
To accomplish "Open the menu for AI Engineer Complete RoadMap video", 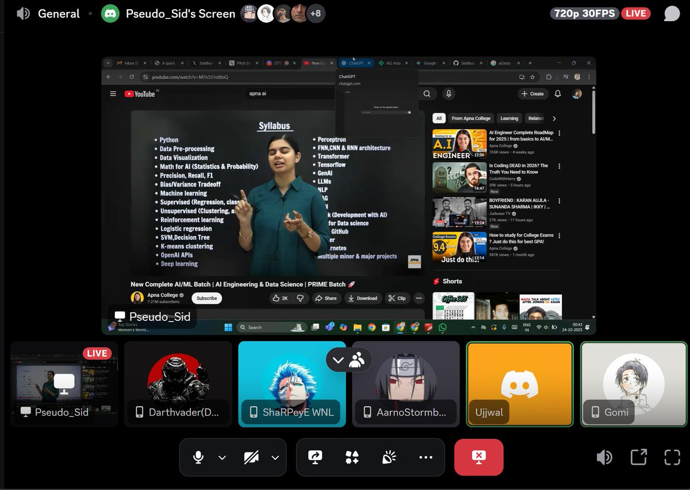I will tap(559, 133).
